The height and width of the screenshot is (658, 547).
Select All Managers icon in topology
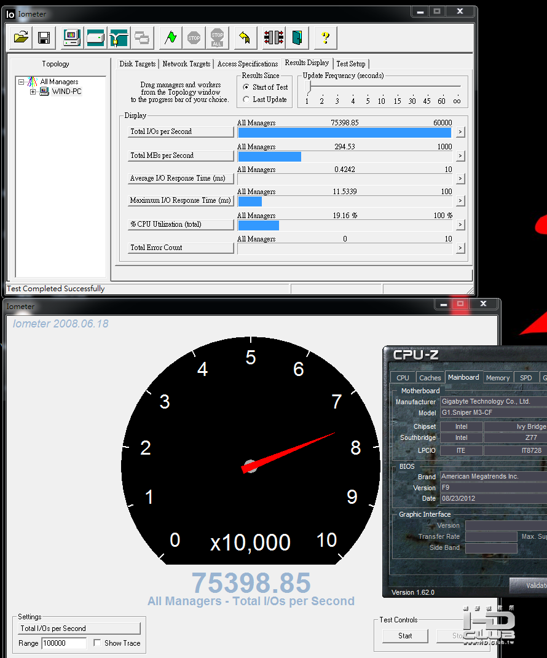[x=33, y=82]
